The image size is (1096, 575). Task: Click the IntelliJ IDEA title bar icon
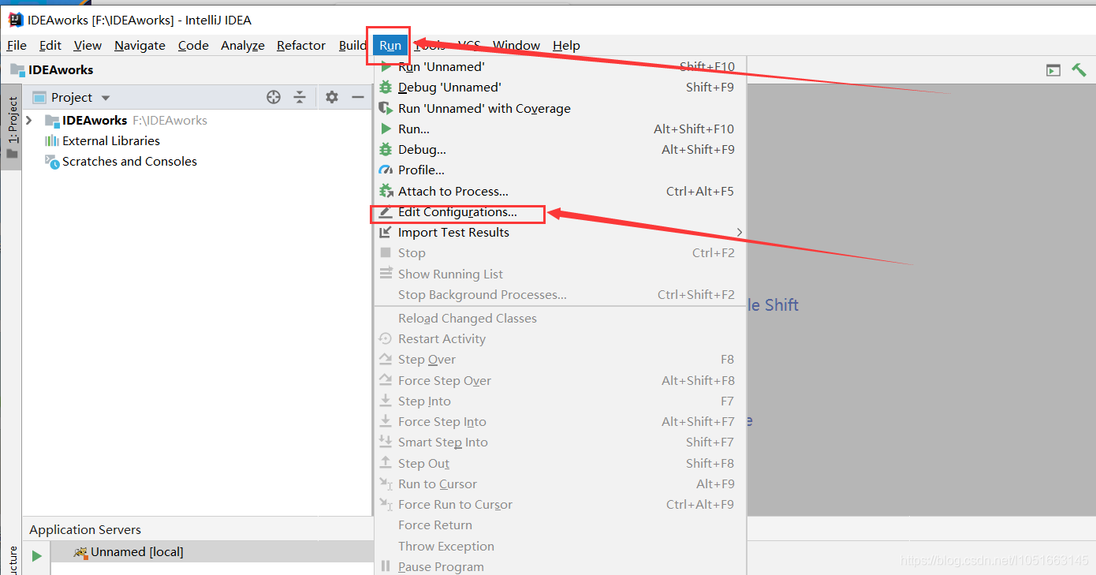pos(15,20)
